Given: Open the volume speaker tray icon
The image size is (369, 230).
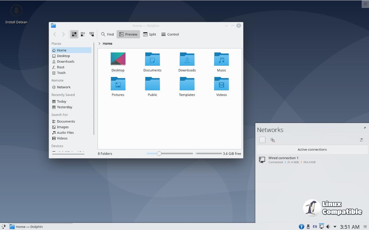Looking at the screenshot, I should pyautogui.click(x=328, y=227).
